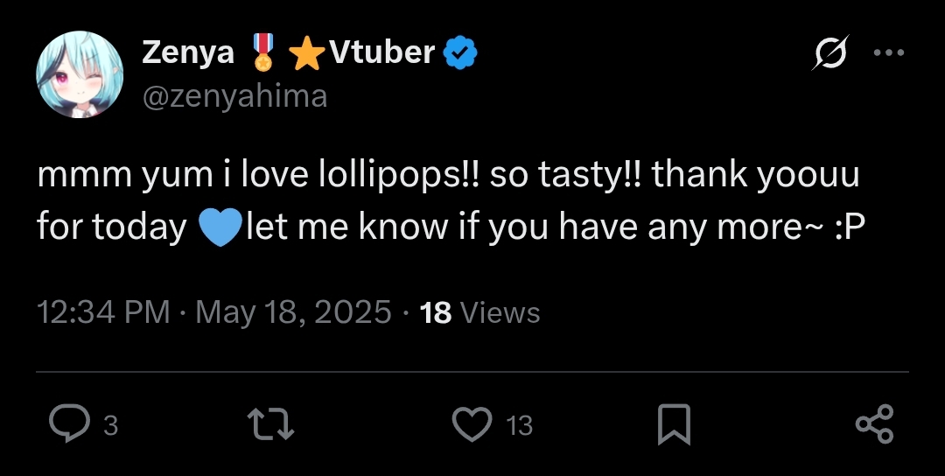Open Zenya's profile picture
The width and height of the screenshot is (945, 476).
point(80,75)
